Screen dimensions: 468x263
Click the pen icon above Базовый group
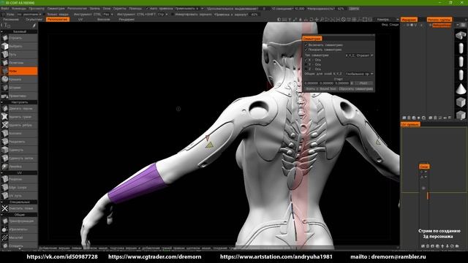point(34,26)
